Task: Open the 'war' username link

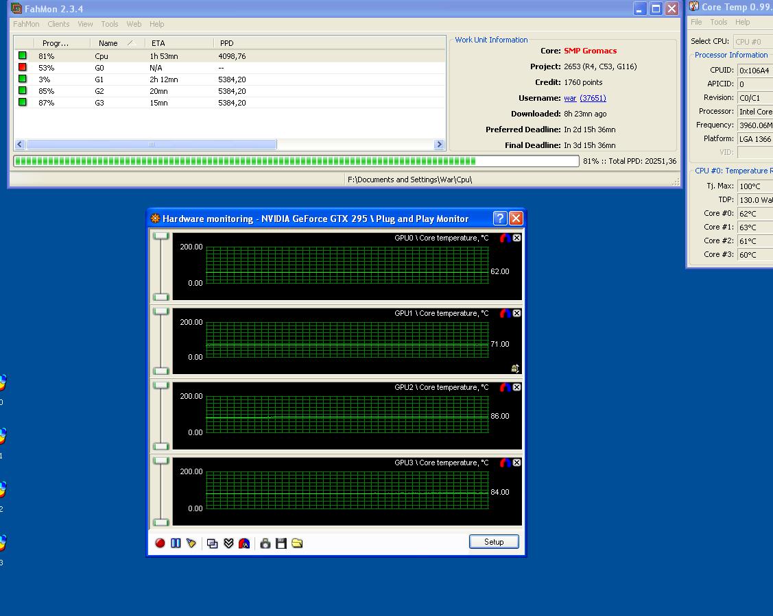Action: click(x=570, y=98)
